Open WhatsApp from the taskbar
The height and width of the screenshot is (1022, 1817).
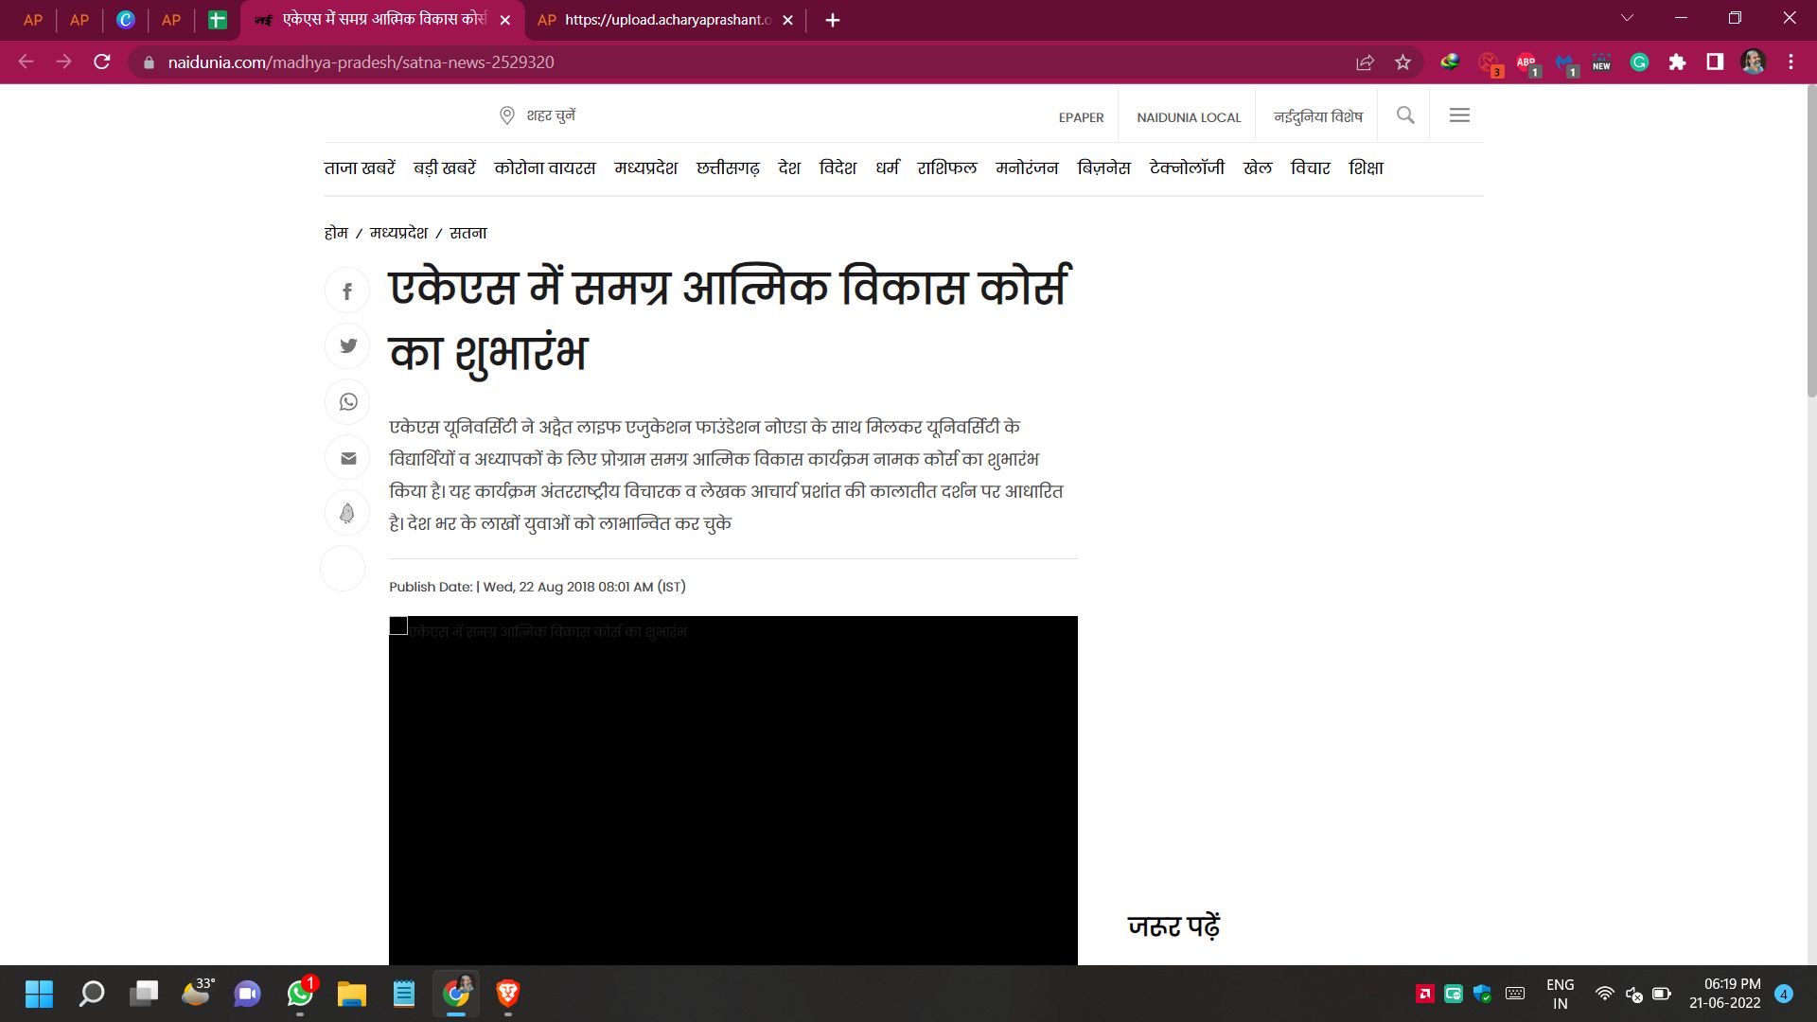pyautogui.click(x=300, y=994)
